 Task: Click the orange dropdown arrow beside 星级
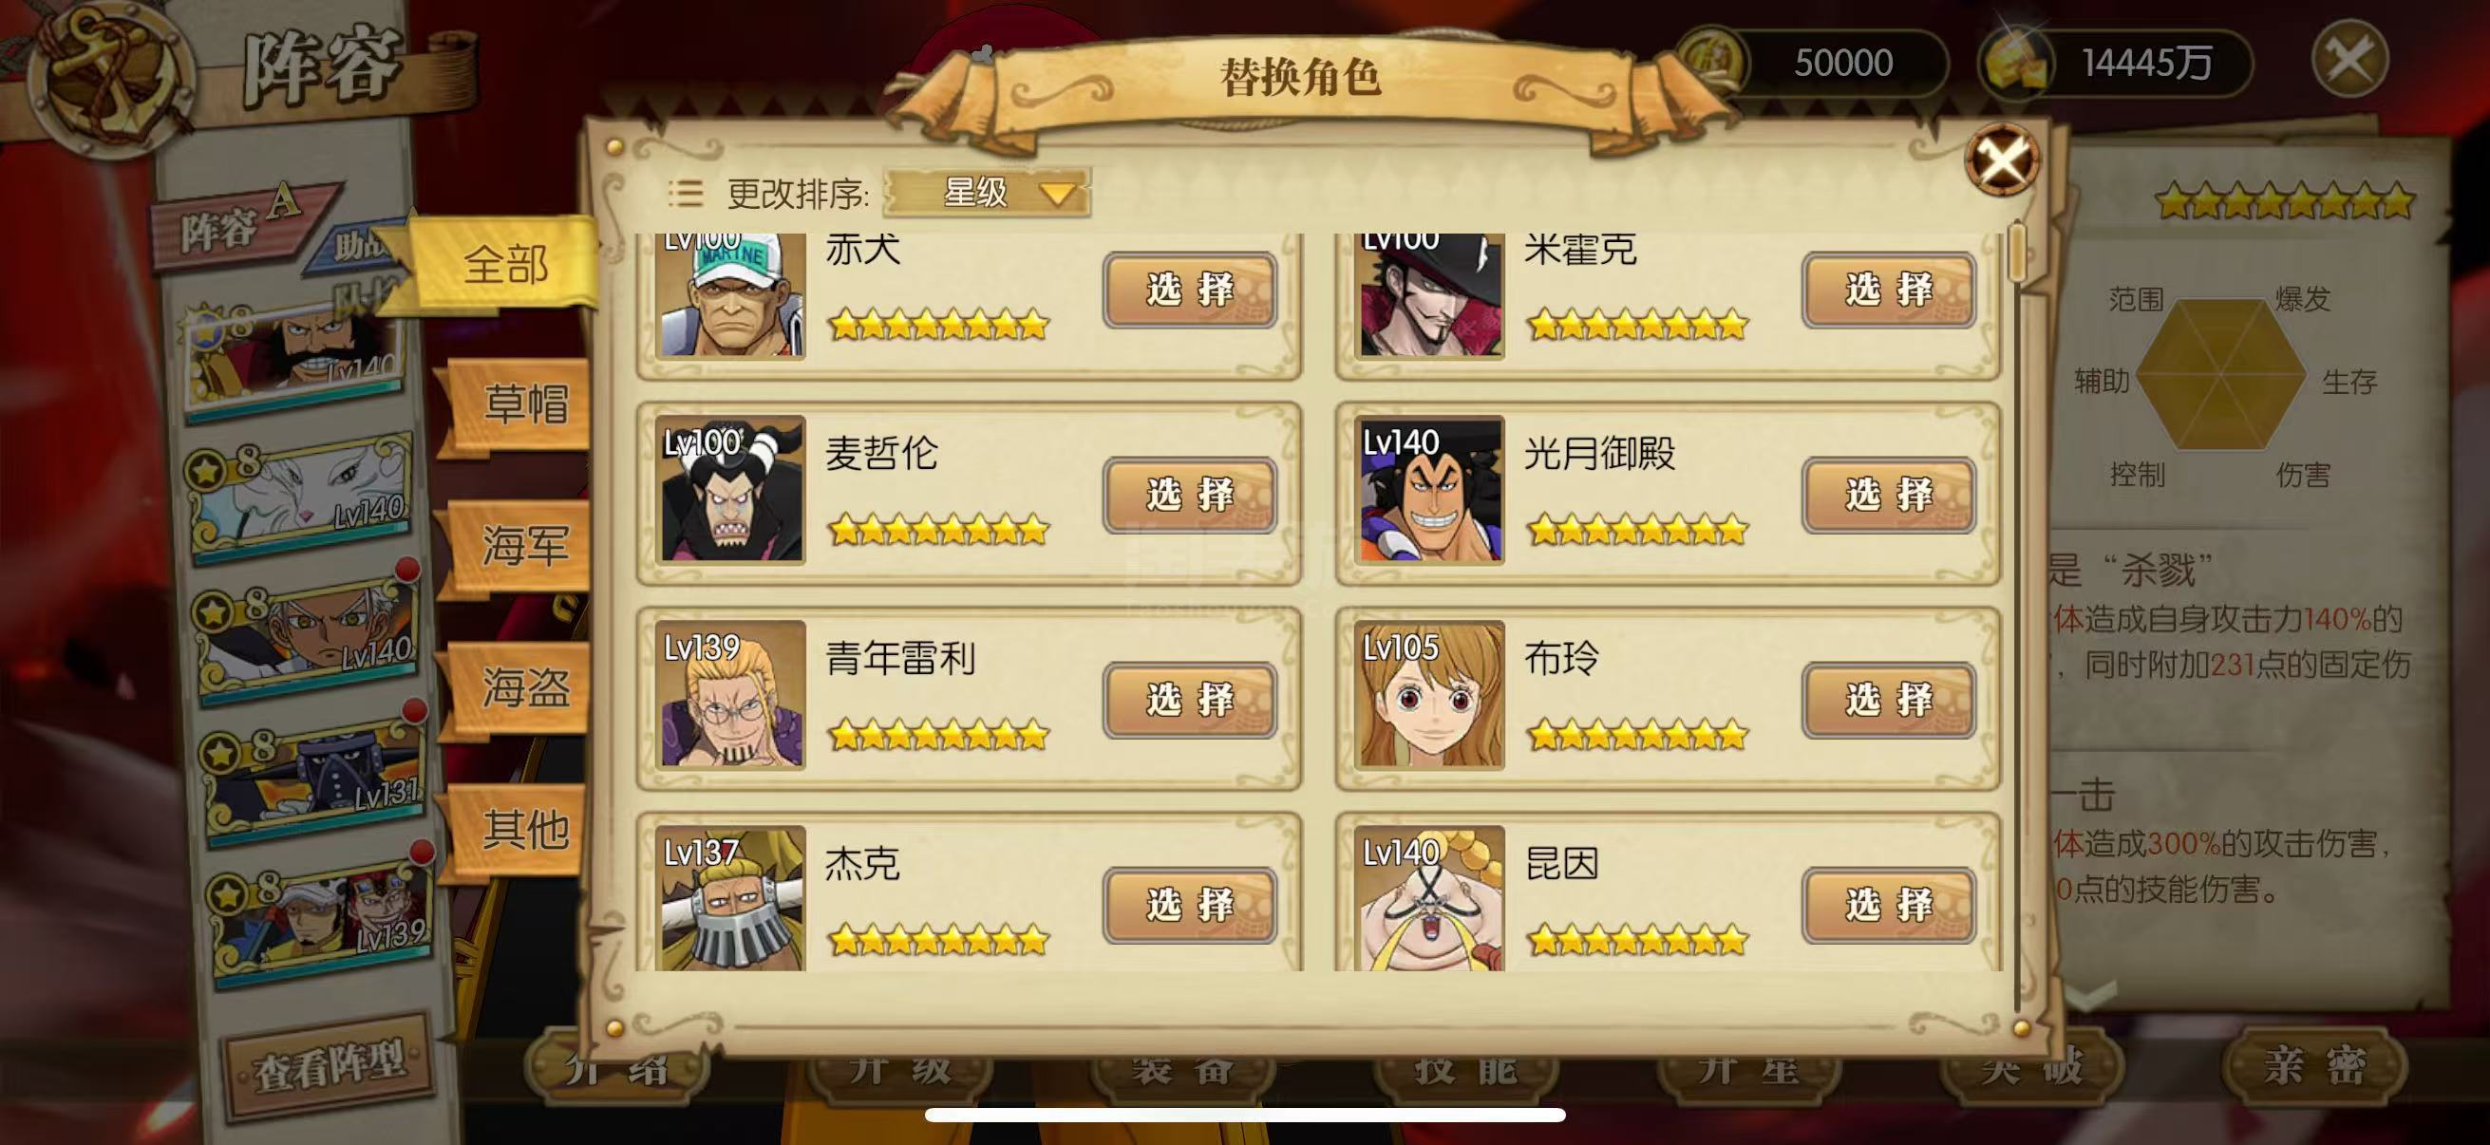pyautogui.click(x=1058, y=195)
